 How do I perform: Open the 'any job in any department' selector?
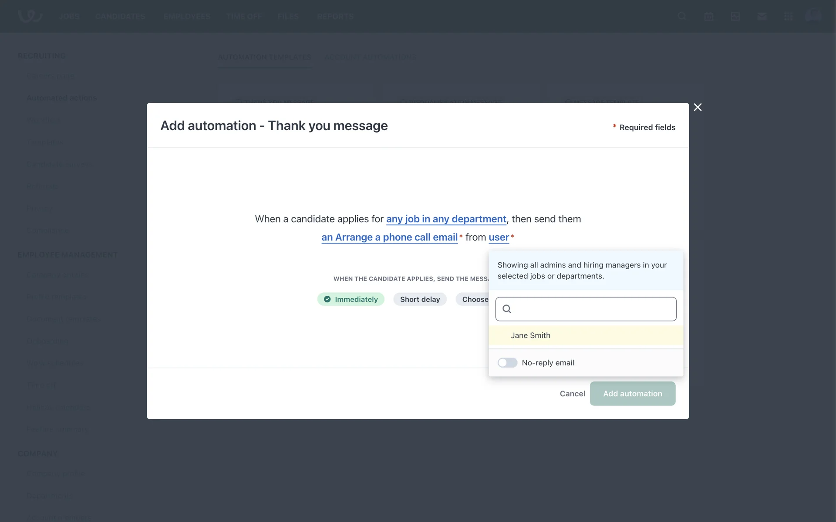[x=446, y=219]
